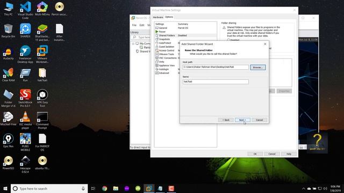Select the Command Prompt desktop shortcut

[42, 120]
